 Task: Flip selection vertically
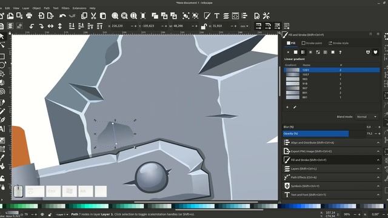[x=60, y=26]
